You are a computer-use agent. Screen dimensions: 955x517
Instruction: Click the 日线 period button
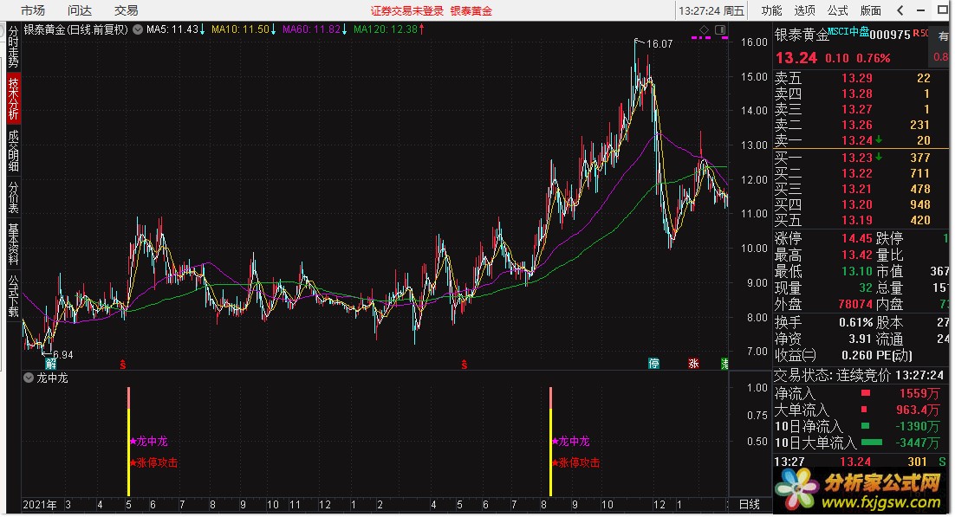749,504
